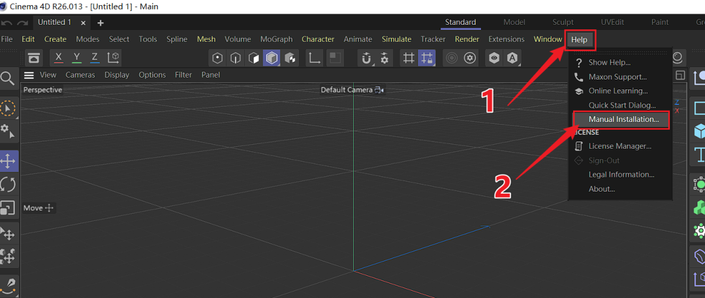Click the search magnifier icon
Screen dimensions: 705x298
tap(8, 78)
